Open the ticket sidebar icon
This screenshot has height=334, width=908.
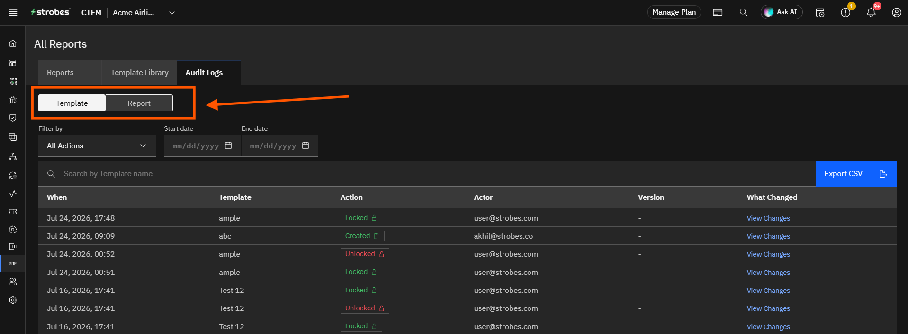13,212
